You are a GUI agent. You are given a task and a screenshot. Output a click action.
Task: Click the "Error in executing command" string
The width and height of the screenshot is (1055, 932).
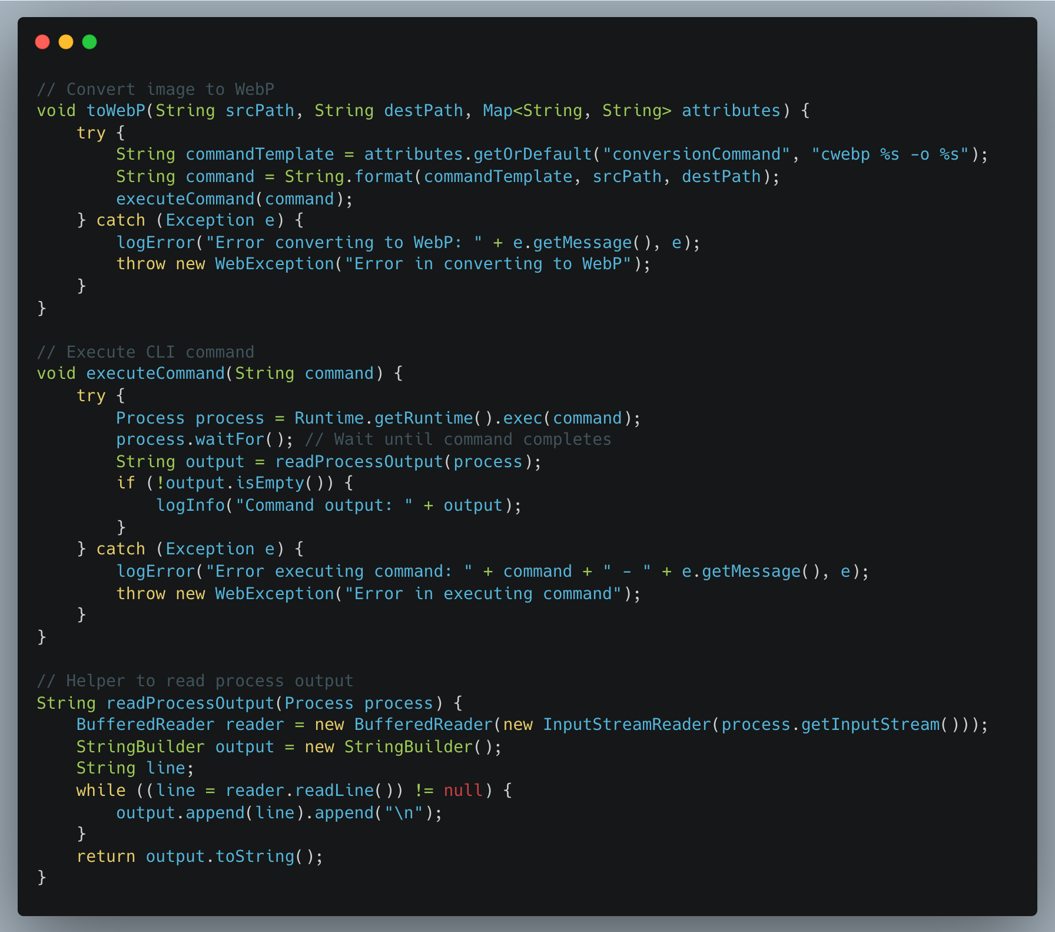coord(483,594)
